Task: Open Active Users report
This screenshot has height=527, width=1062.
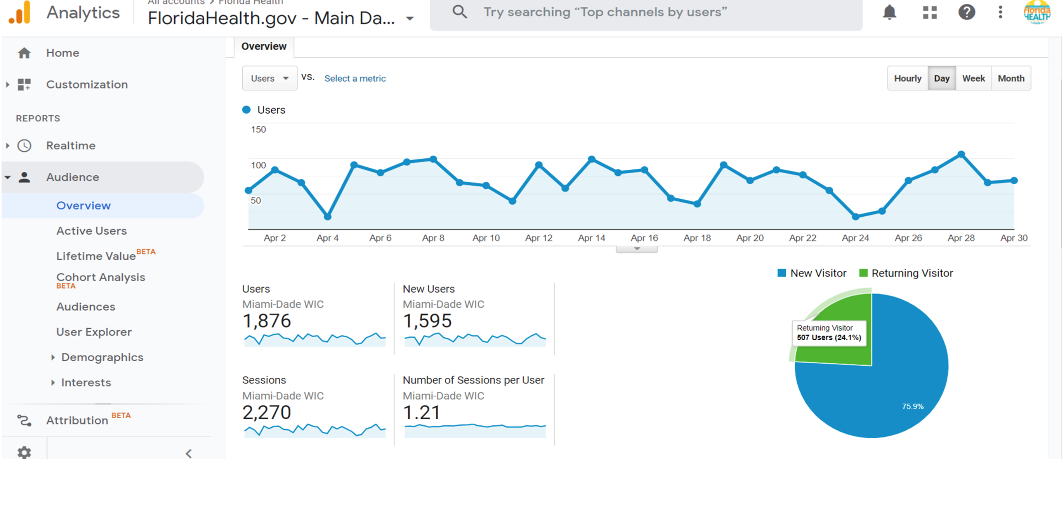Action: [91, 231]
